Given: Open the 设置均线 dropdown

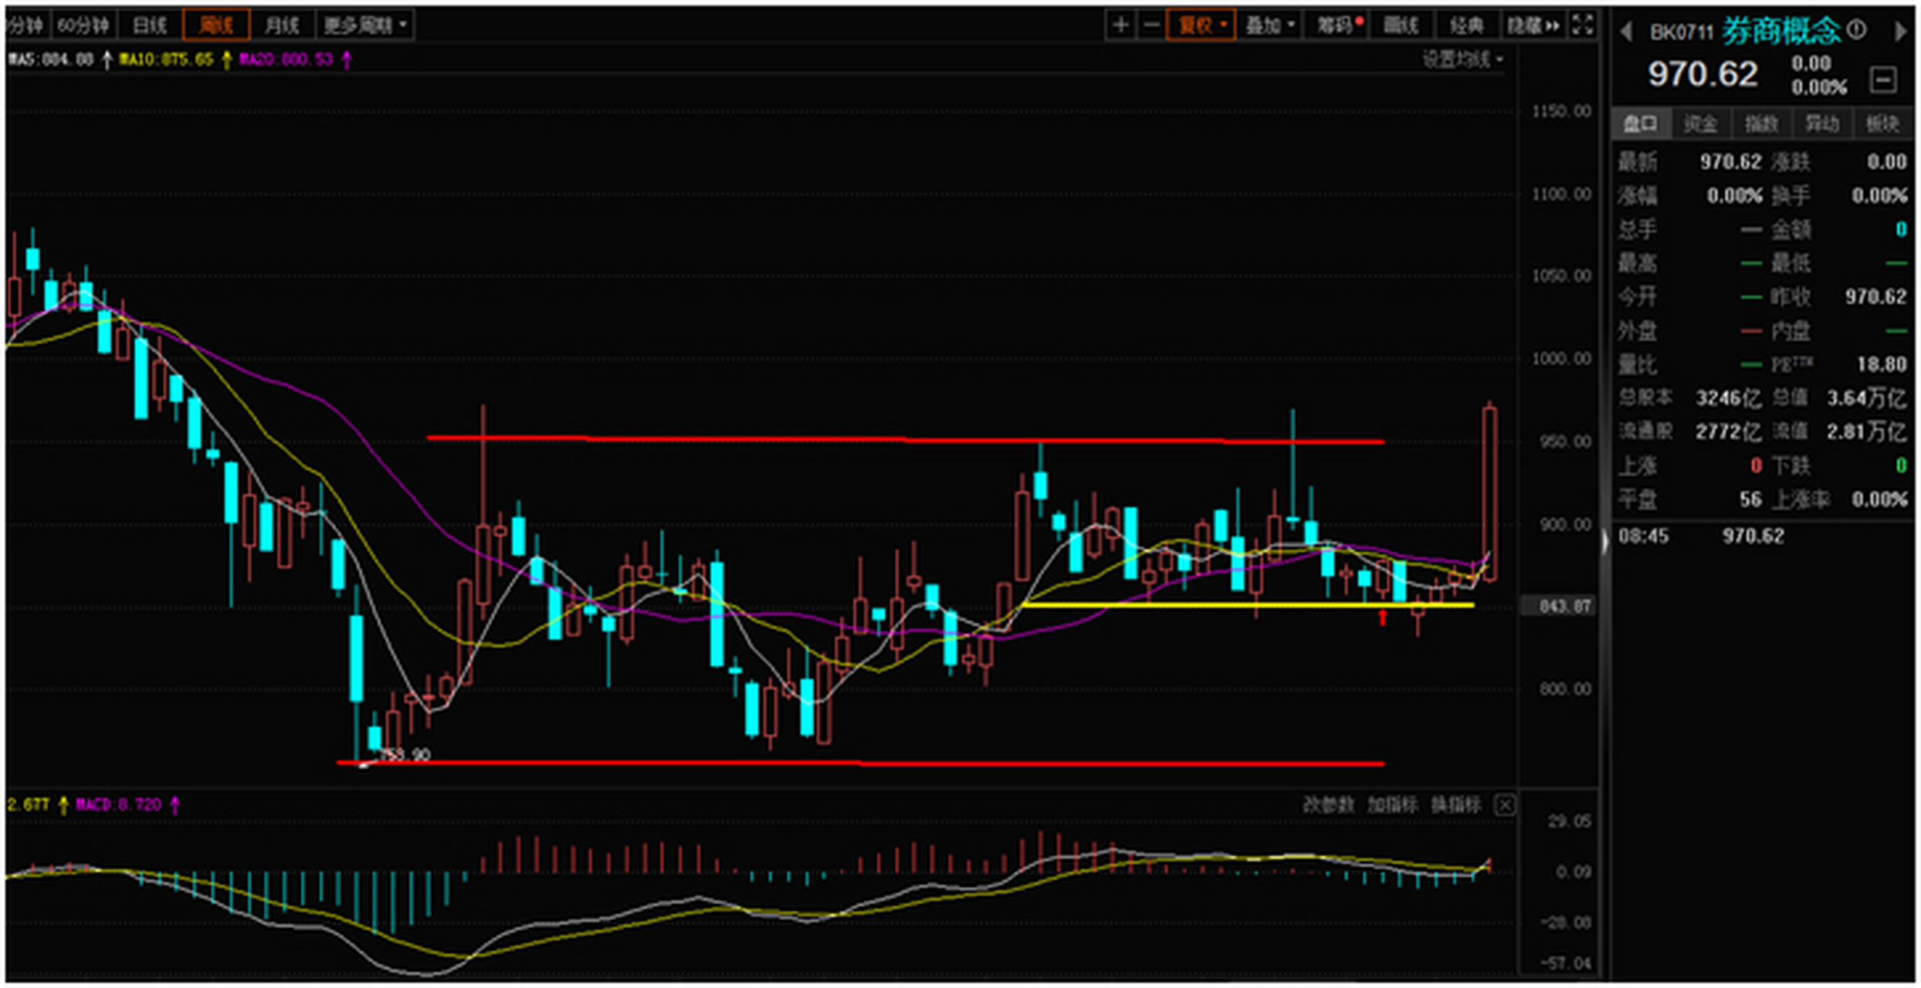Looking at the screenshot, I should (x=1462, y=59).
